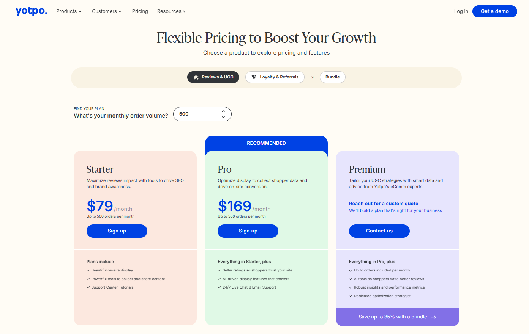The height and width of the screenshot is (334, 529).
Task: Open the Pricing menu item
Action: [140, 11]
